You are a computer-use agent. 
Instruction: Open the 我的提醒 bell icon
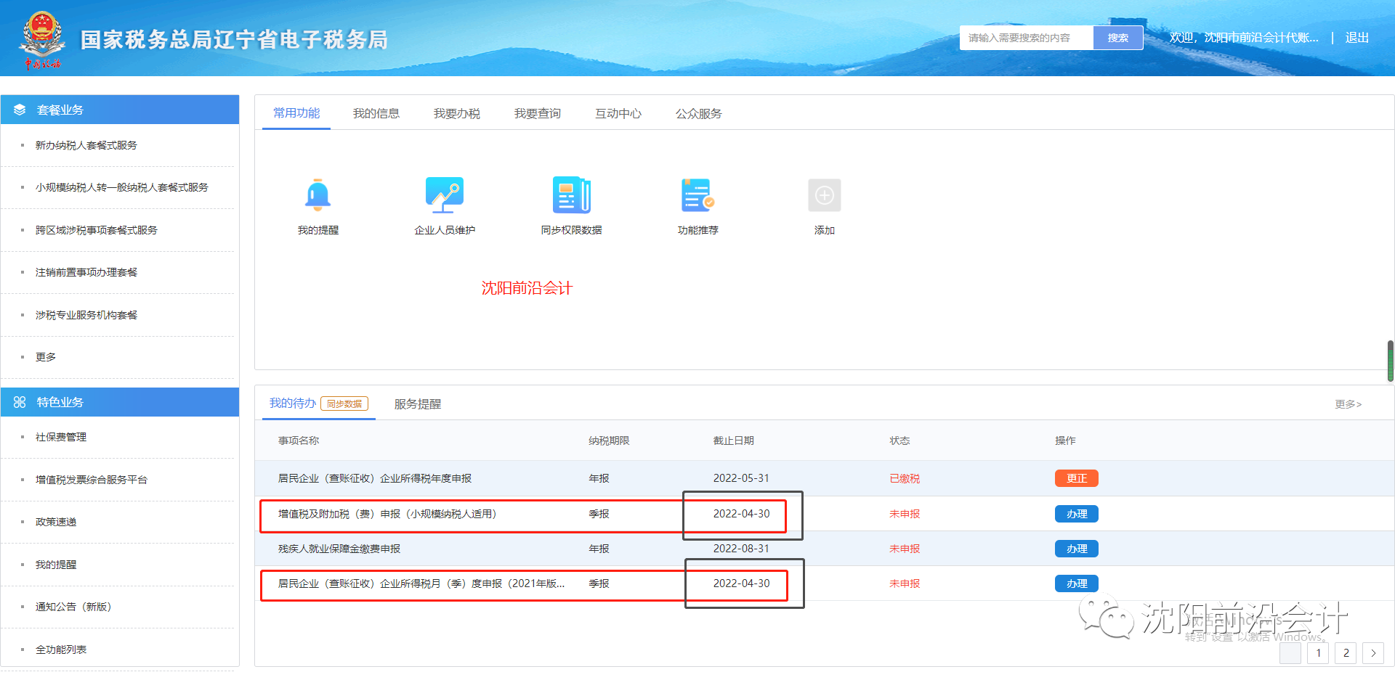(318, 194)
